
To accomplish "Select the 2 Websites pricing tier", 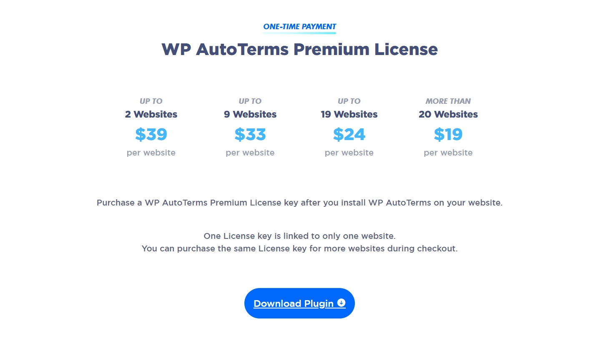I will click(x=151, y=114).
